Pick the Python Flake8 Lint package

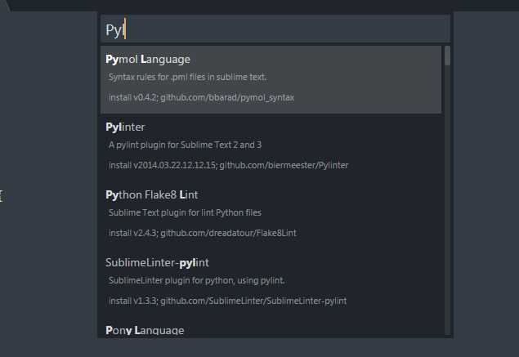(x=271, y=215)
